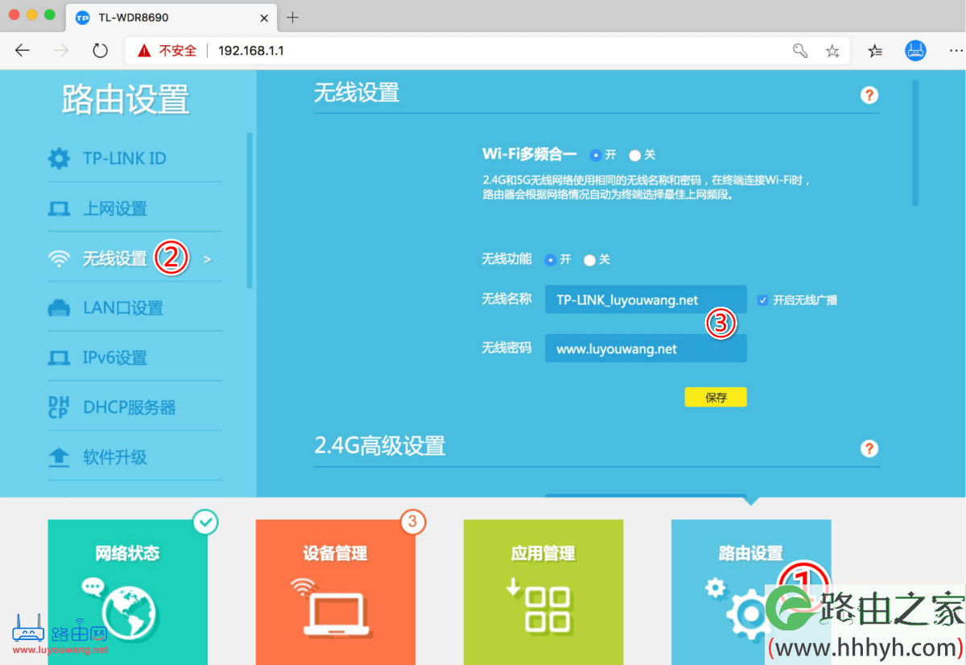Expand 无线设置 submenu chevron
966x665 pixels.
tap(208, 259)
